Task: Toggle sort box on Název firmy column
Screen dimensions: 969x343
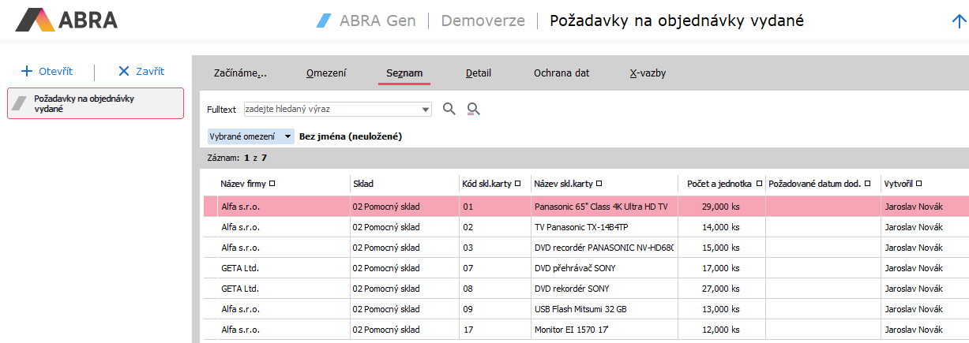Action: click(272, 184)
